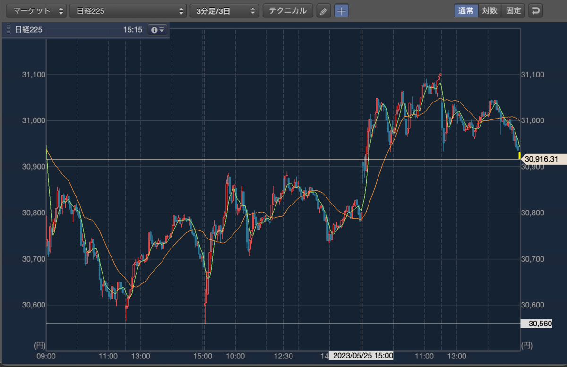Open the テクニカル indicators button
Viewport: 567px width, 367px height.
(288, 10)
